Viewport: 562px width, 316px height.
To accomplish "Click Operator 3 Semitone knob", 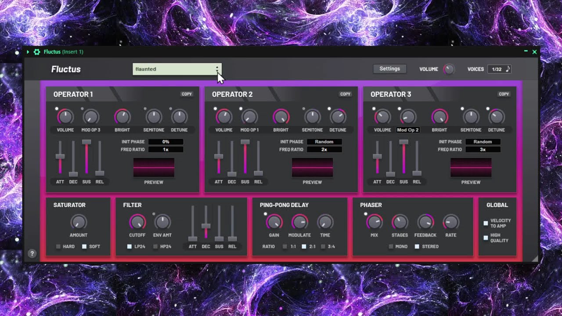I will [x=471, y=117].
